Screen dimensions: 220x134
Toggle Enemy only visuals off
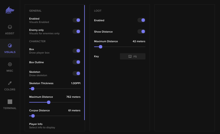[x=77, y=31]
